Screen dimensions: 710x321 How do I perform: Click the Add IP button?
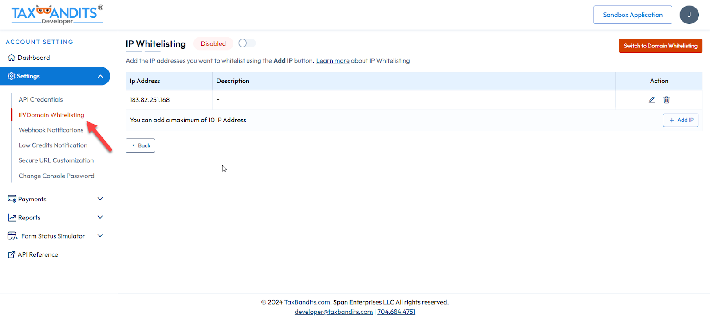(x=681, y=120)
